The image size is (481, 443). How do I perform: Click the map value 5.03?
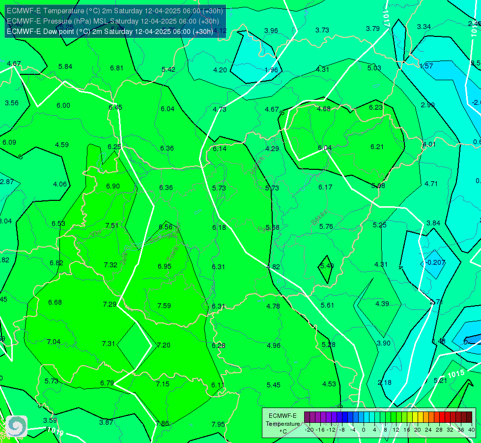(374, 68)
